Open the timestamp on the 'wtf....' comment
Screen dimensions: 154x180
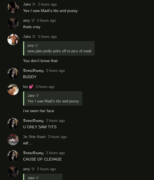[x=57, y=137]
